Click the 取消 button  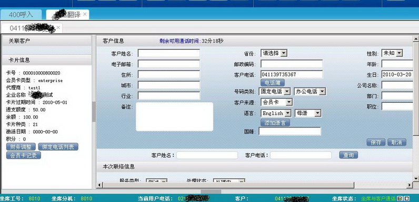pyautogui.click(x=397, y=142)
